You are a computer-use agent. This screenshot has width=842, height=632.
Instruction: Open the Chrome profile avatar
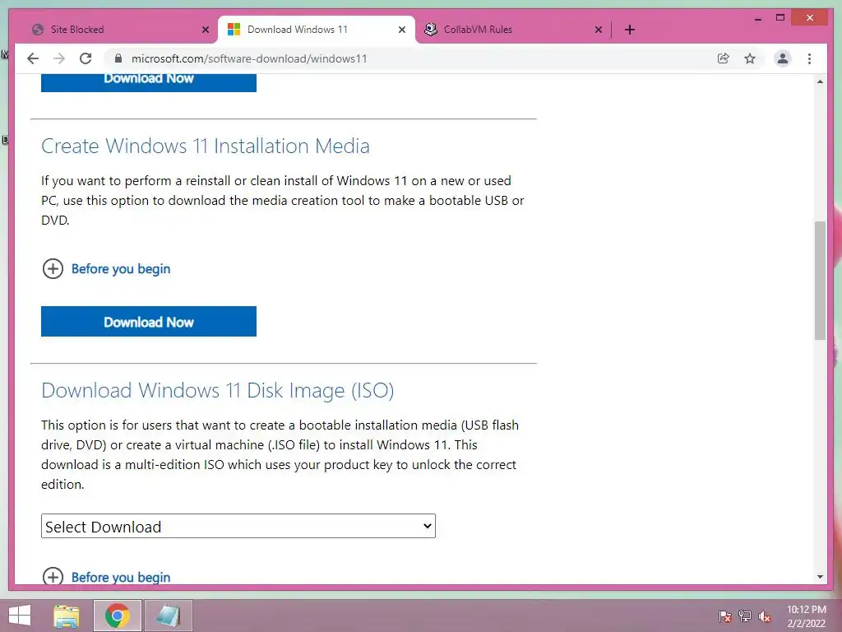(783, 58)
